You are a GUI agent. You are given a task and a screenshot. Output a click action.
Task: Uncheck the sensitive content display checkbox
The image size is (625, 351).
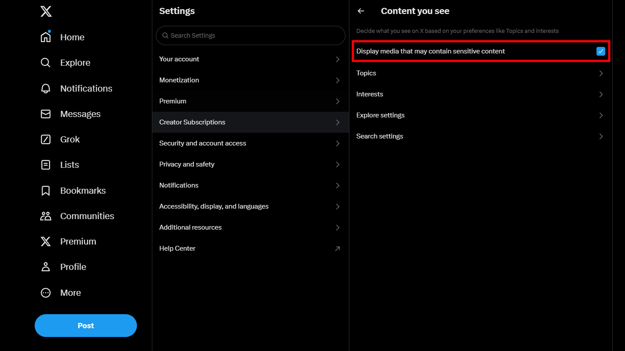[x=601, y=51]
